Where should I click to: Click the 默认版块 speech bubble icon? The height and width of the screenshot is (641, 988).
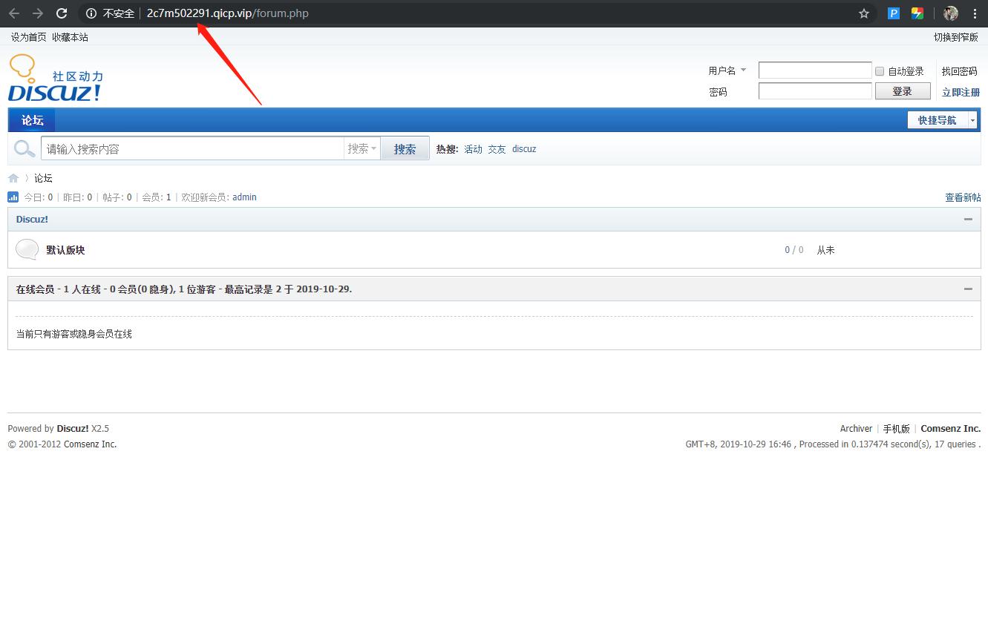[x=27, y=249]
